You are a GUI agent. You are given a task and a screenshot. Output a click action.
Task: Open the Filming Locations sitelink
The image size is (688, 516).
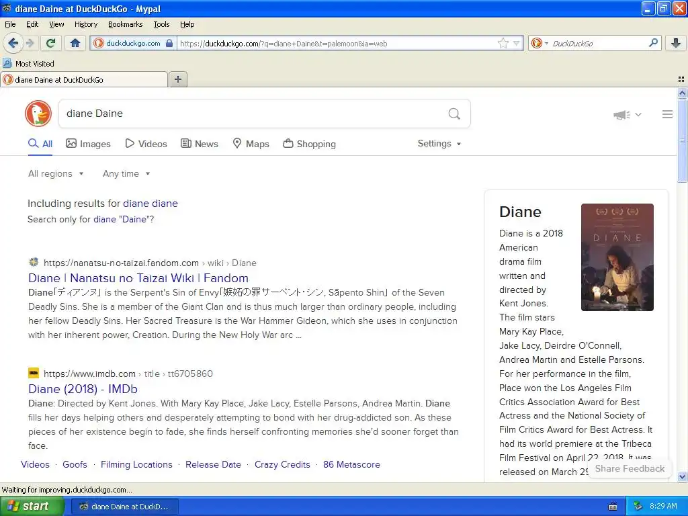pos(136,465)
